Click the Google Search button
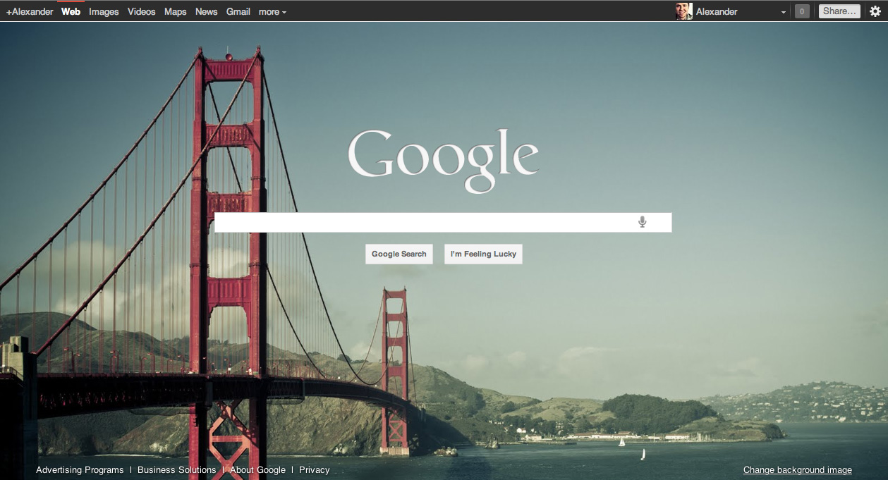The height and width of the screenshot is (480, 888). (x=399, y=254)
